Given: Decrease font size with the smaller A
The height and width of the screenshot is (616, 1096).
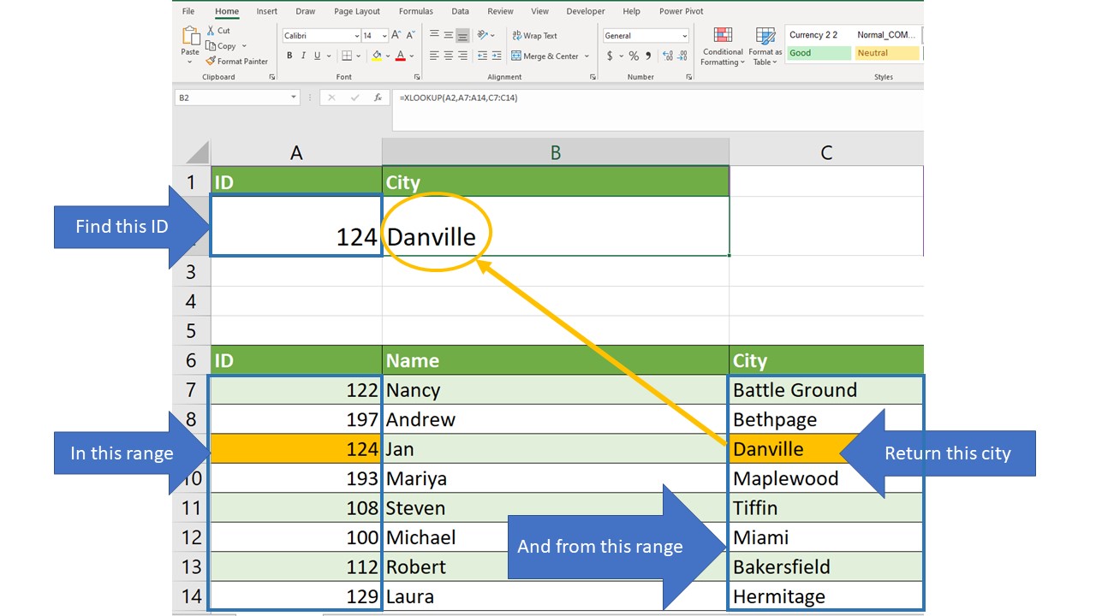Looking at the screenshot, I should point(410,36).
